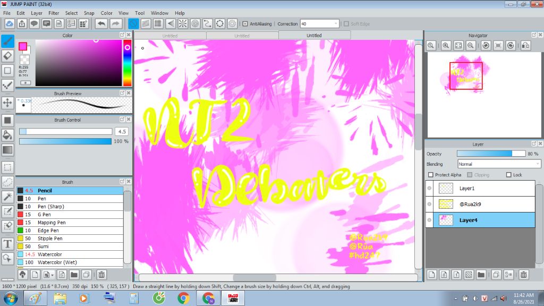The height and width of the screenshot is (306, 544).
Task: Select the Gradient tool
Action: point(7,150)
